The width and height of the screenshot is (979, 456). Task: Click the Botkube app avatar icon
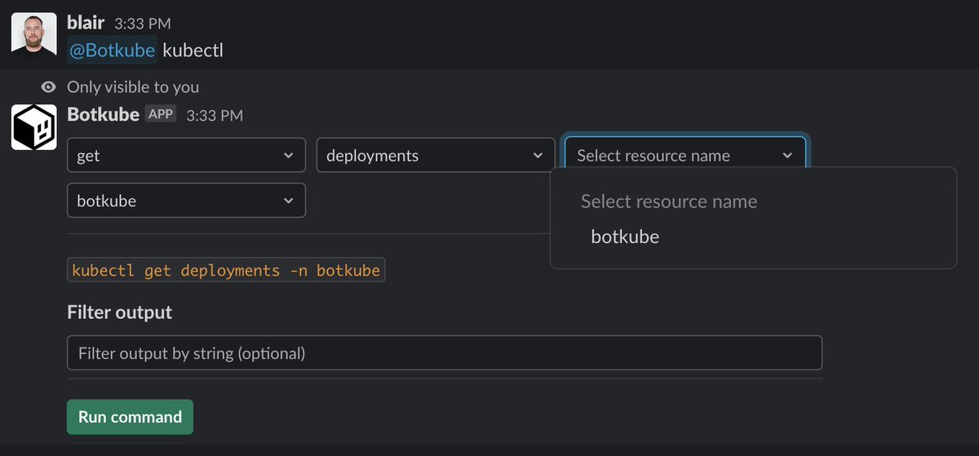(33, 127)
